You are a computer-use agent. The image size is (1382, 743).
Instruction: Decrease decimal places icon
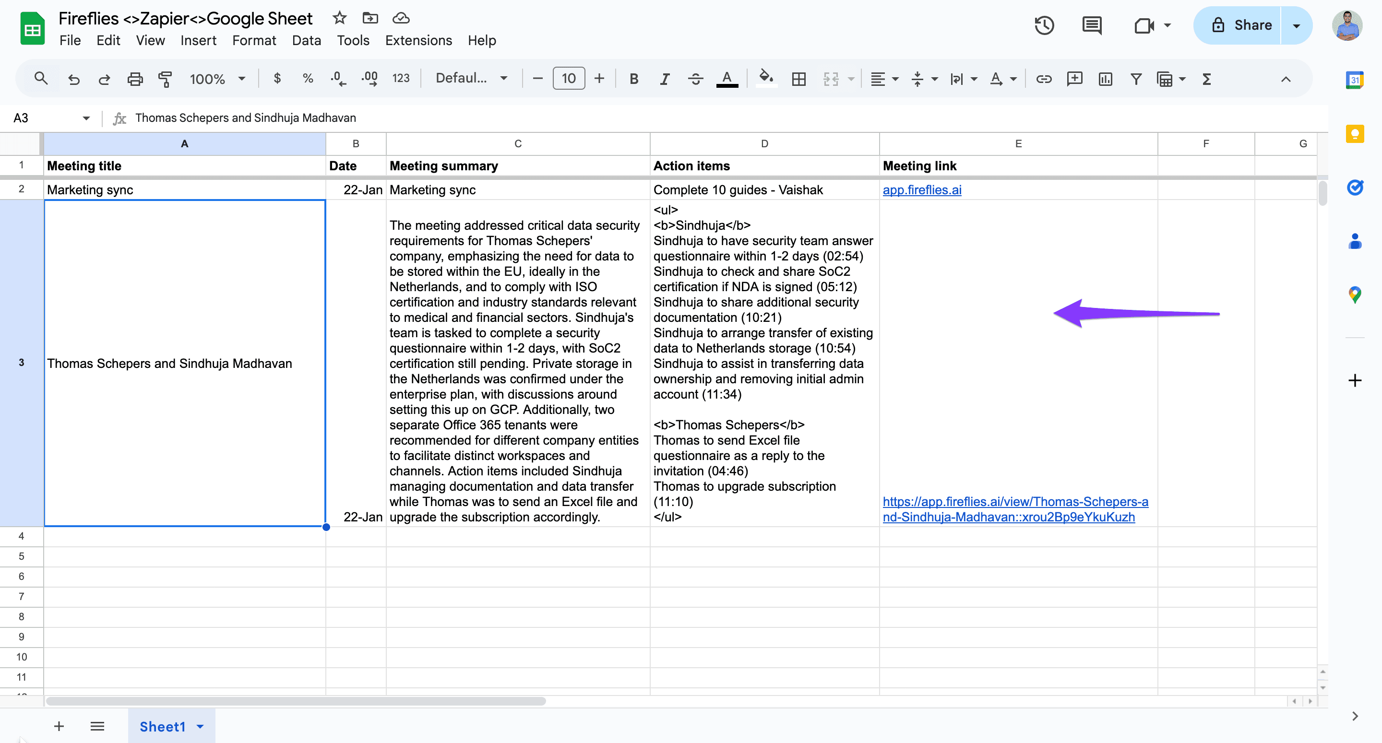click(338, 79)
